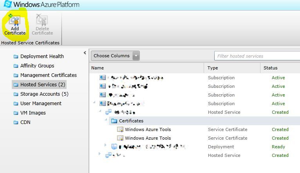Open the Management Certificates folder icon
The width and height of the screenshot is (300, 173).
tap(16, 75)
